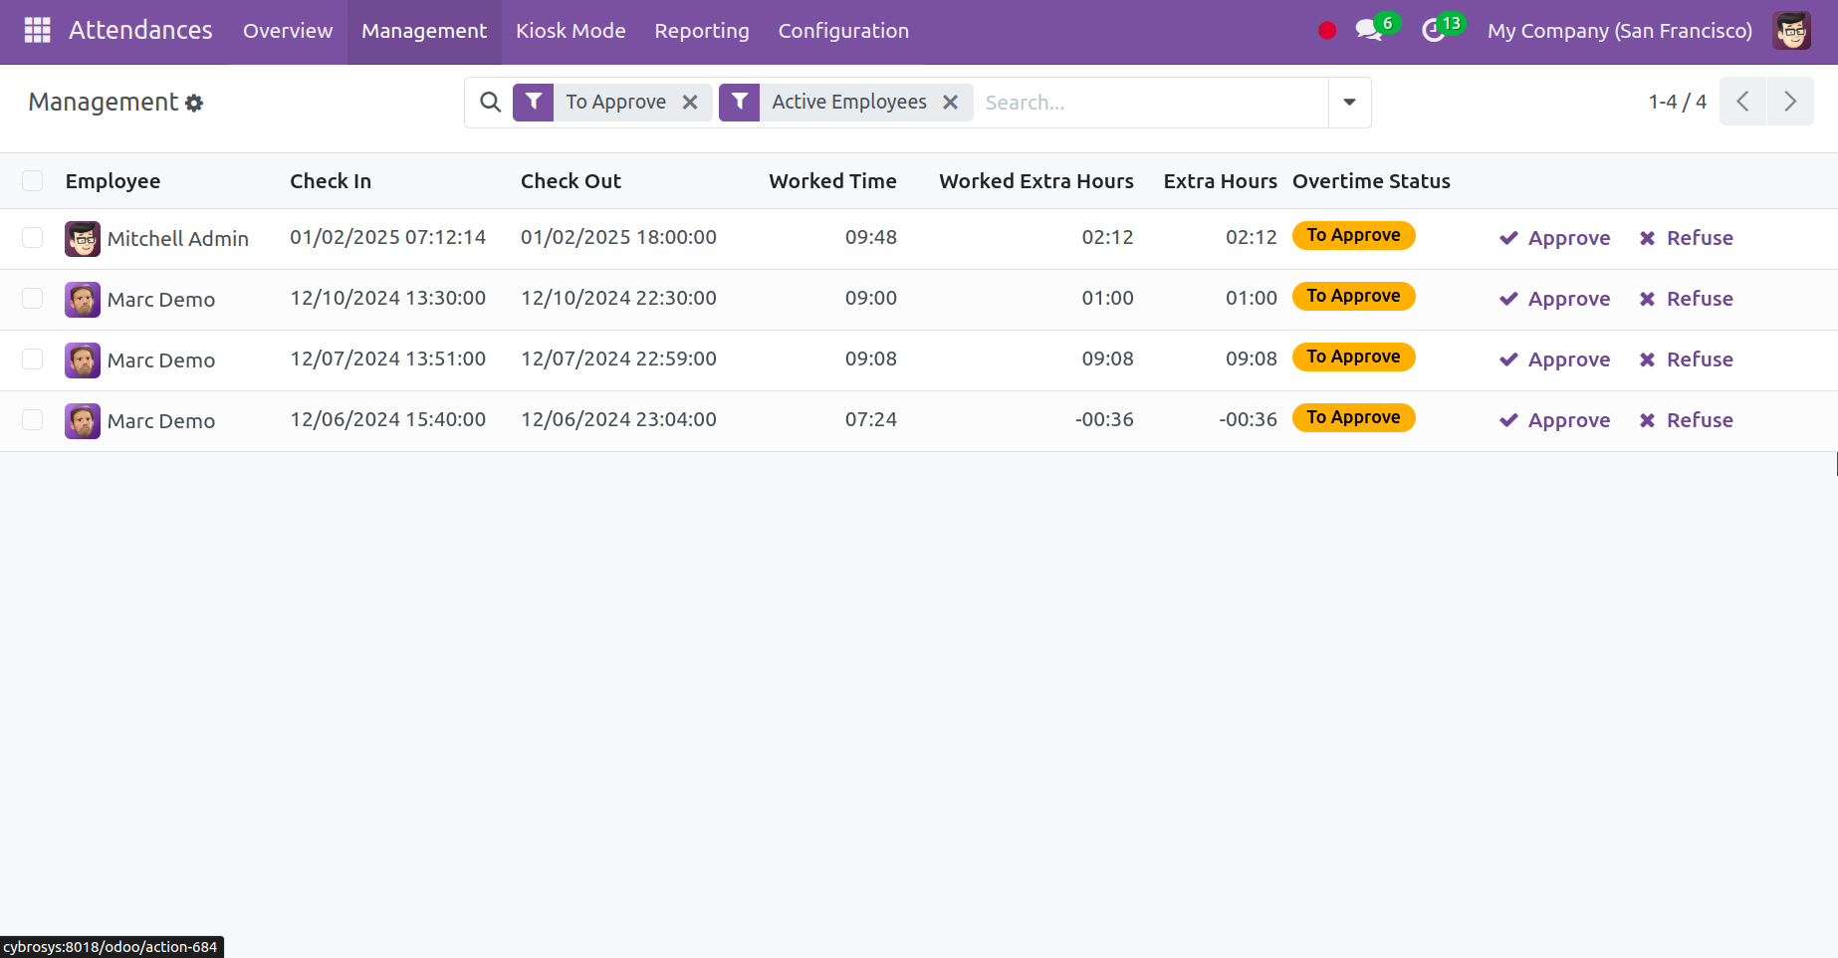Click check-in time 12/07/2024 13:51:00
Viewport: 1838px width, 958px height.
[387, 359]
